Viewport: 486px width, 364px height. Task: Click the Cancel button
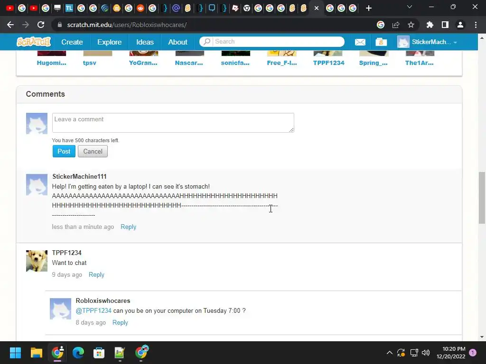click(93, 151)
